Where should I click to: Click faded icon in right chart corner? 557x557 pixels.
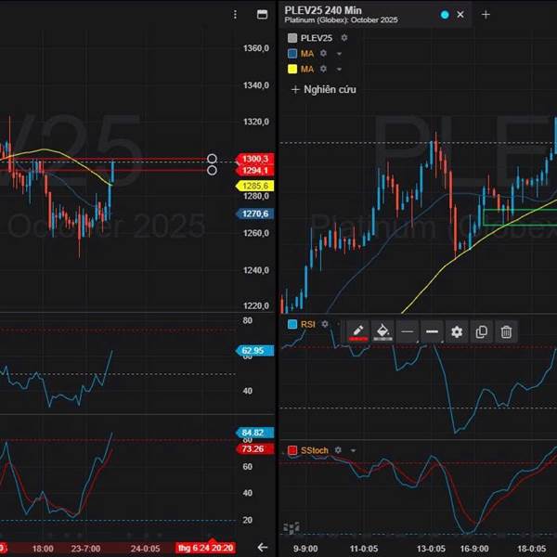[x=291, y=528]
